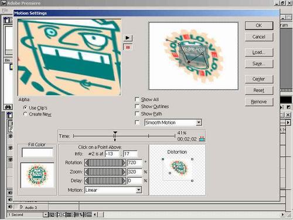
Task: Pause the motion preview
Action: pos(128,48)
